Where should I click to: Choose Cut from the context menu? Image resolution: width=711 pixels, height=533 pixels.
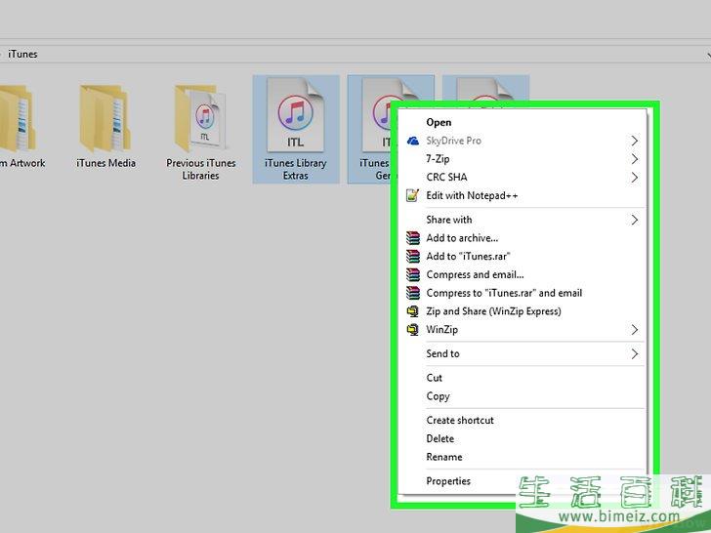pyautogui.click(x=435, y=378)
